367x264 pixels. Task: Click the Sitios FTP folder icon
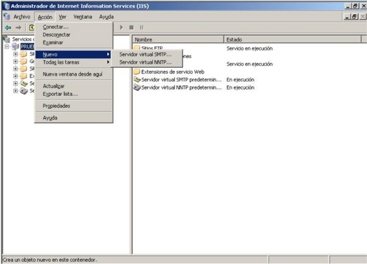[x=137, y=48]
